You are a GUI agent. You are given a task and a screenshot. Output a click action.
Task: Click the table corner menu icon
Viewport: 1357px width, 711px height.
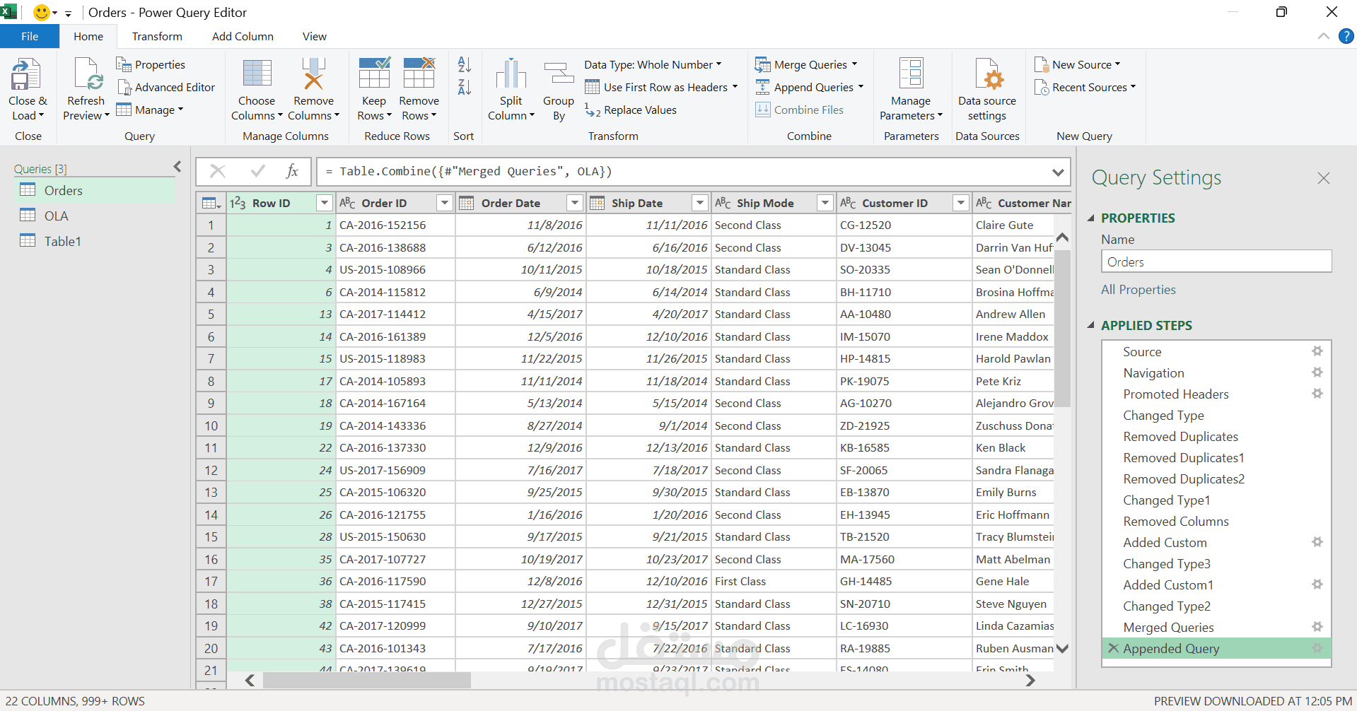(211, 204)
